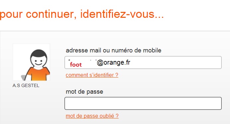Click the red 'foot' text in email field
Screen dimensions: 230x124
pyautogui.click(x=76, y=65)
